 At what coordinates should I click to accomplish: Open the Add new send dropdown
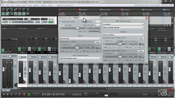[x=80, y=39]
